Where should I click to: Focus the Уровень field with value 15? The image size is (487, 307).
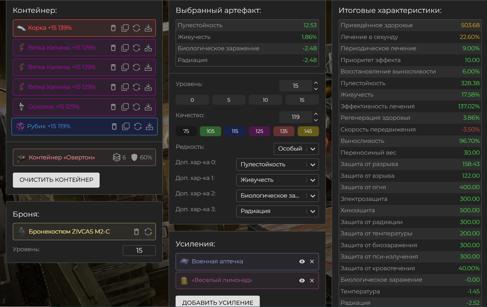pos(296,86)
